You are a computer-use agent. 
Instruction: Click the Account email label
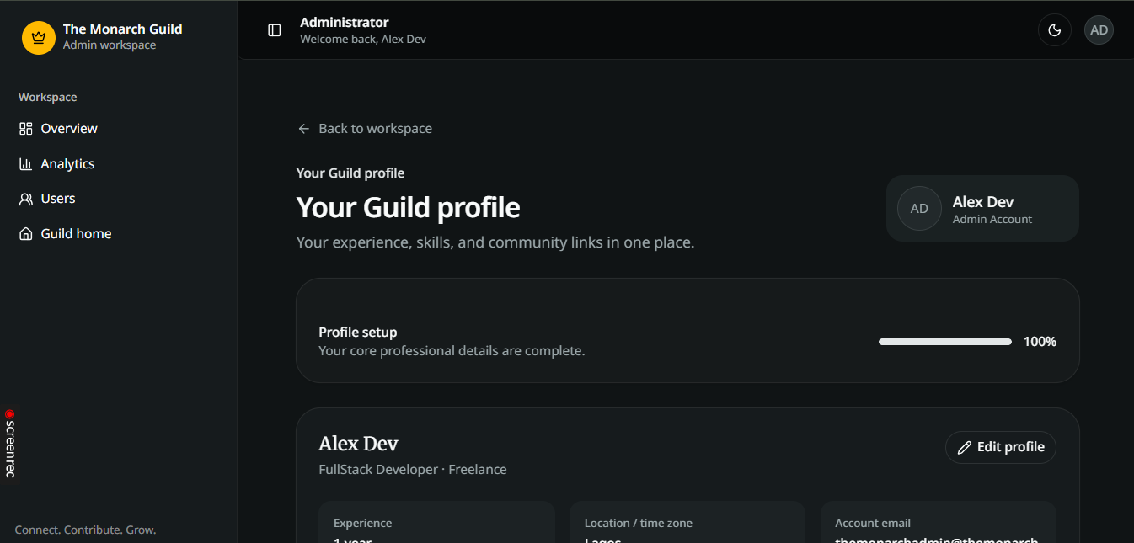873,524
